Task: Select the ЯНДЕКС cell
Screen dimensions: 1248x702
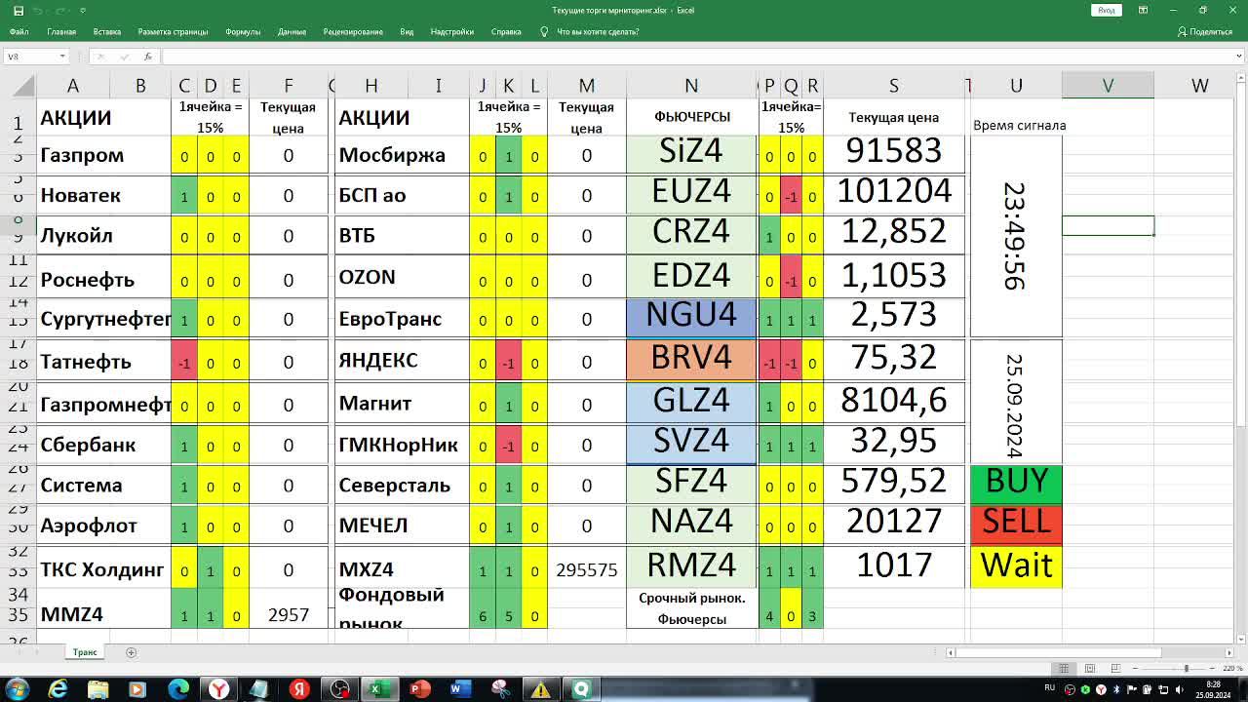Action: click(x=401, y=361)
